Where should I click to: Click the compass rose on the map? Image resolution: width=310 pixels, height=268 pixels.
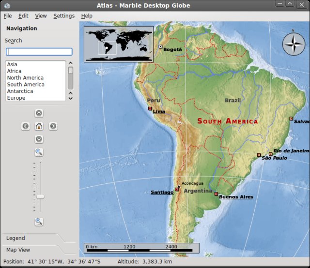tap(294, 44)
